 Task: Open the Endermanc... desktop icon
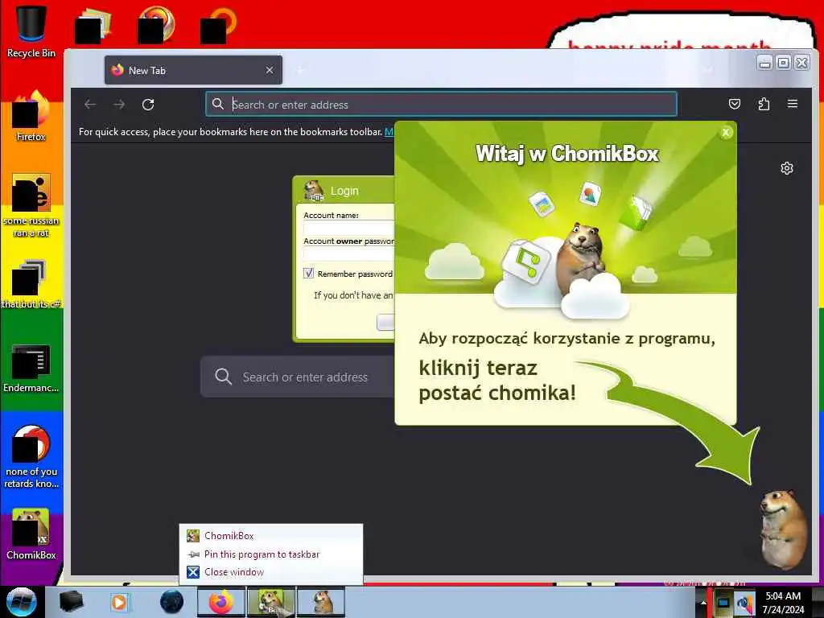31,368
